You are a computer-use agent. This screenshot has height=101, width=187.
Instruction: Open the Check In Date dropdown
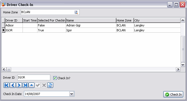coord(72,94)
